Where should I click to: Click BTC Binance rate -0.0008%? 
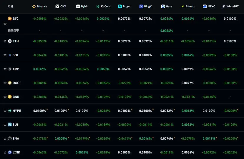[39, 19]
